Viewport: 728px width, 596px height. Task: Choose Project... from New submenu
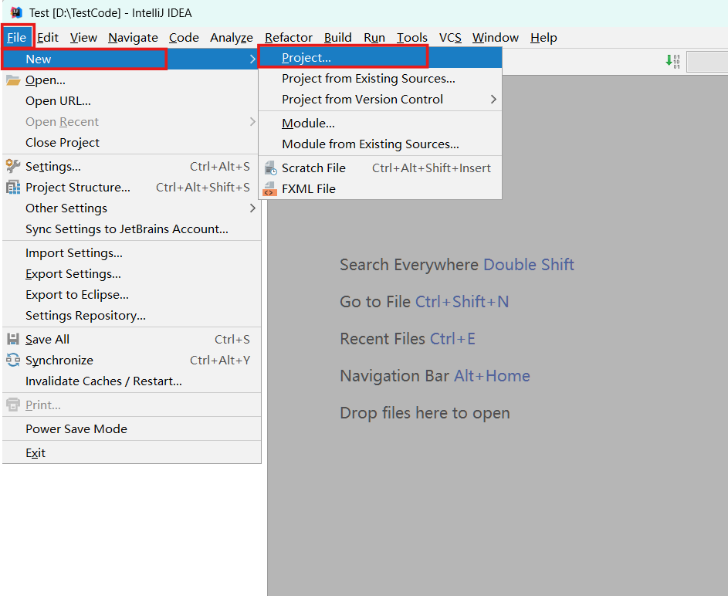click(380, 58)
